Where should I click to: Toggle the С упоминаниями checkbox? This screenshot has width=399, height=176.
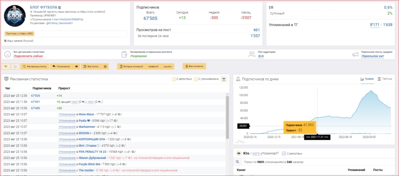[196, 79]
